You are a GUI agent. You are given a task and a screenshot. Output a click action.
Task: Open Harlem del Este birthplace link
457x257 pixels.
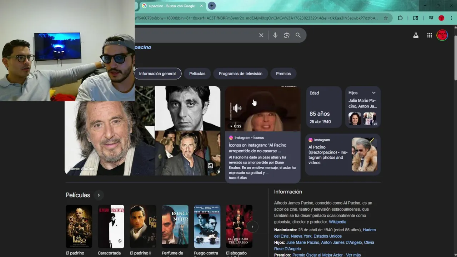325,233
